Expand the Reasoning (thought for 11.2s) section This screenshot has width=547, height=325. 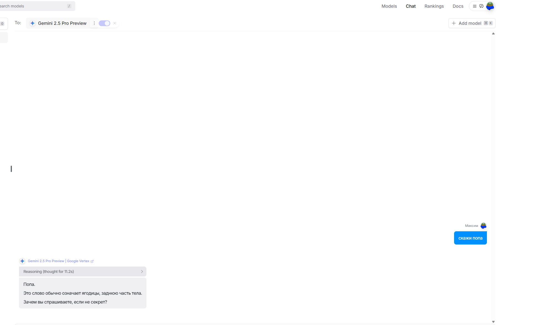tap(49, 272)
